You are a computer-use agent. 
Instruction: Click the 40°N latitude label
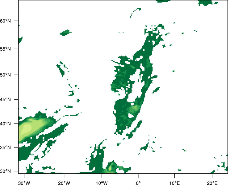pos(5,124)
